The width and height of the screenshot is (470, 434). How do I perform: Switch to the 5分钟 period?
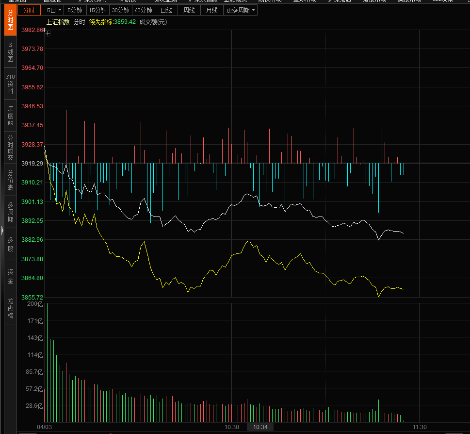tap(75, 10)
